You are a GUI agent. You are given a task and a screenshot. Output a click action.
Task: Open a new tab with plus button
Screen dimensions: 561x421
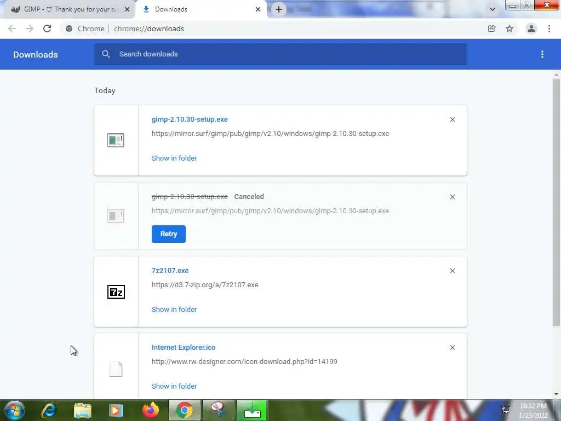pos(279,9)
